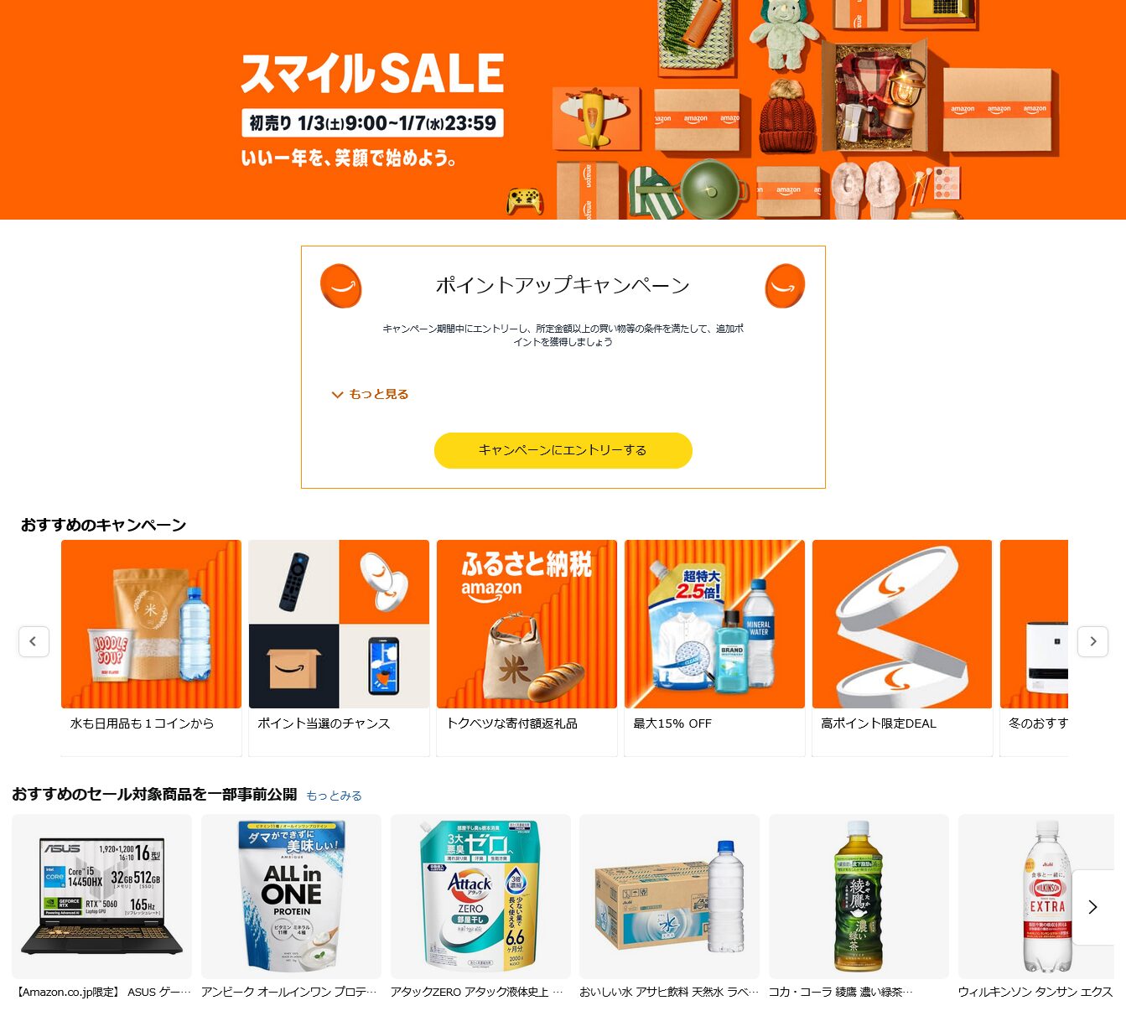Open ふるさと納税 campaign tile
Screen dimensions: 1126x1011
(x=527, y=648)
